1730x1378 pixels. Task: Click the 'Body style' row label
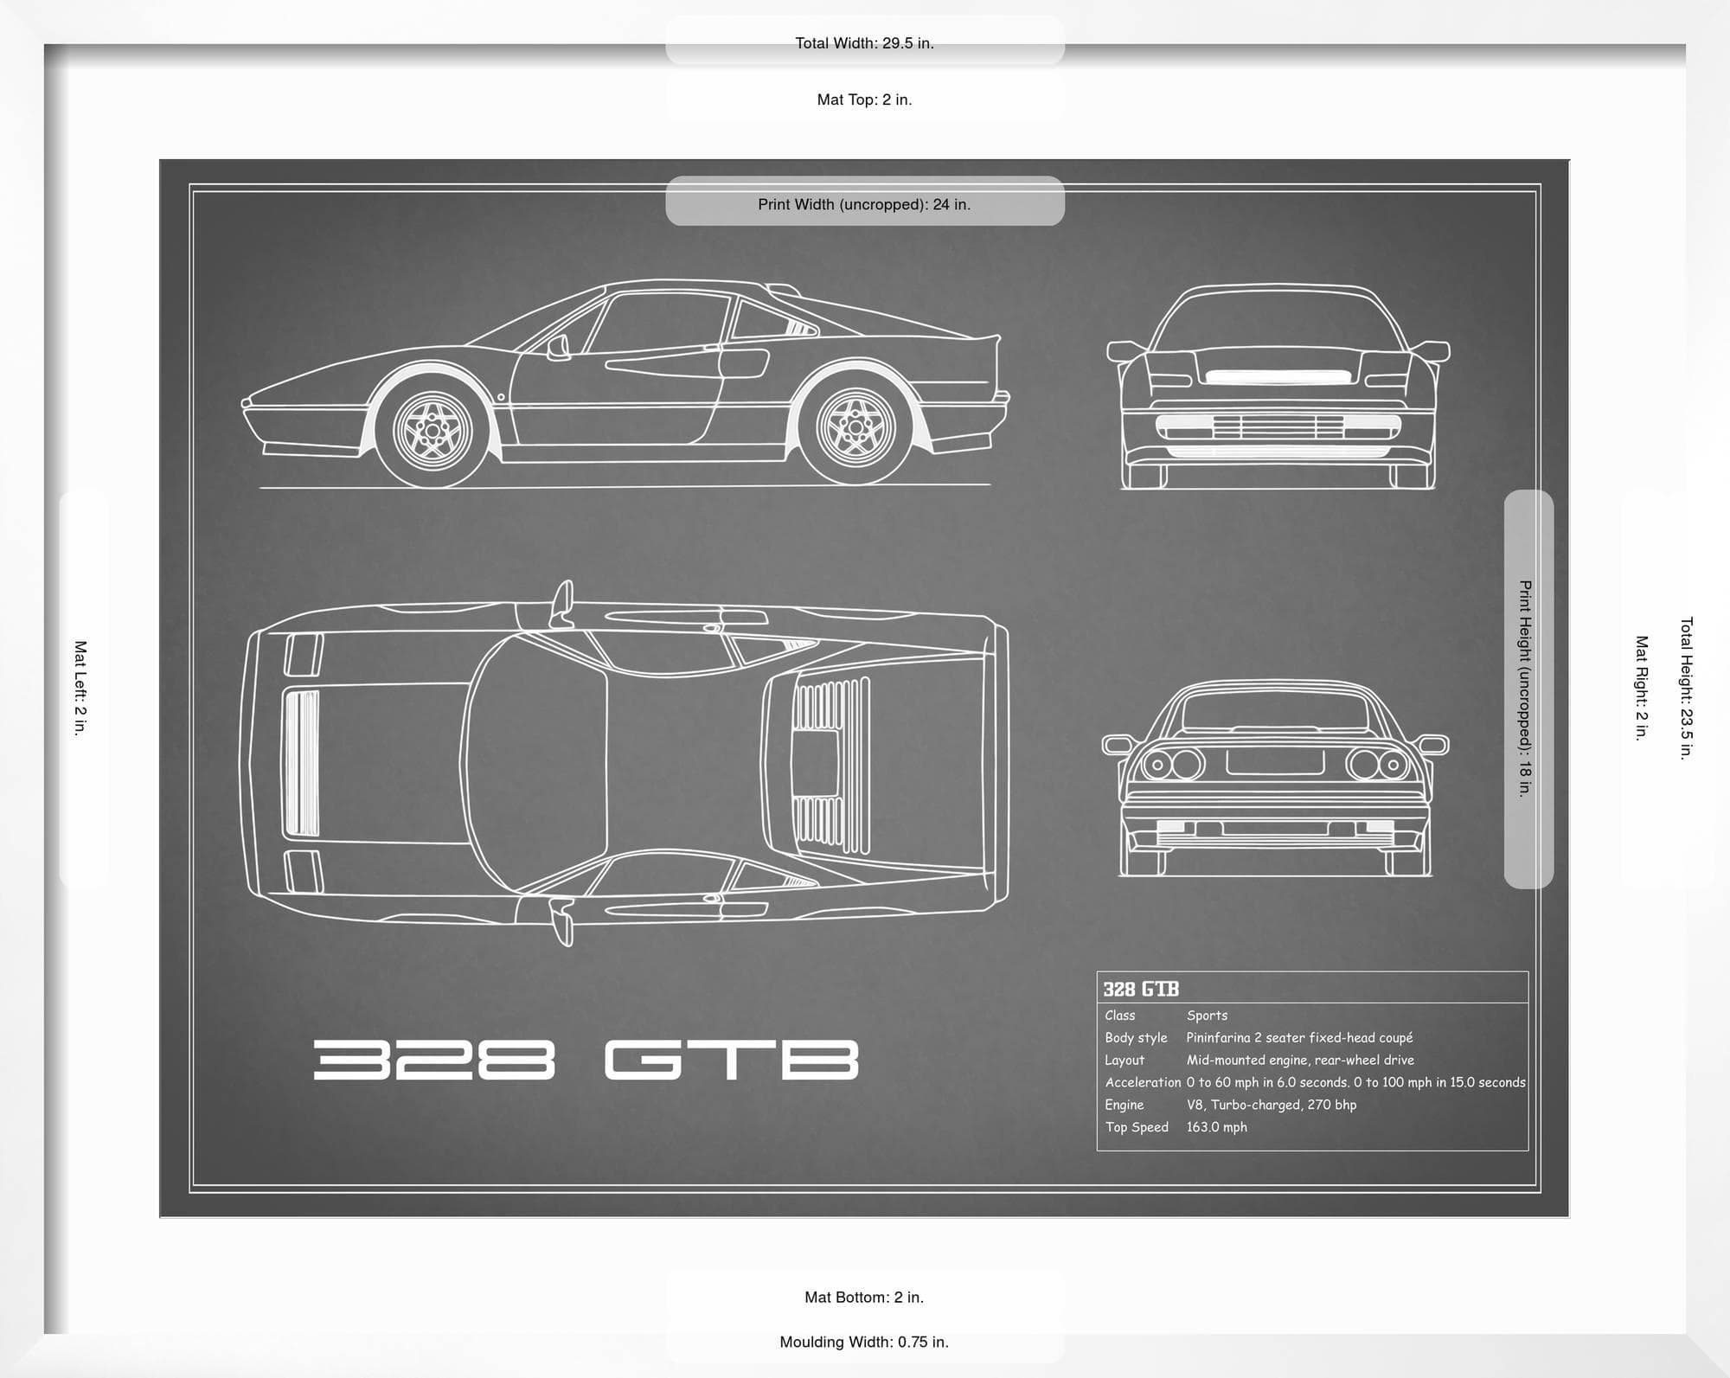pyautogui.click(x=1136, y=1038)
